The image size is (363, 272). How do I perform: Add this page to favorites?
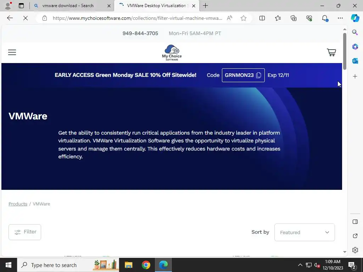(243, 18)
